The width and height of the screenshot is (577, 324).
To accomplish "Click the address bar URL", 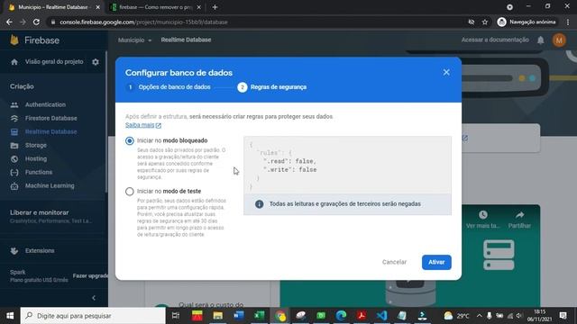I will (143, 22).
